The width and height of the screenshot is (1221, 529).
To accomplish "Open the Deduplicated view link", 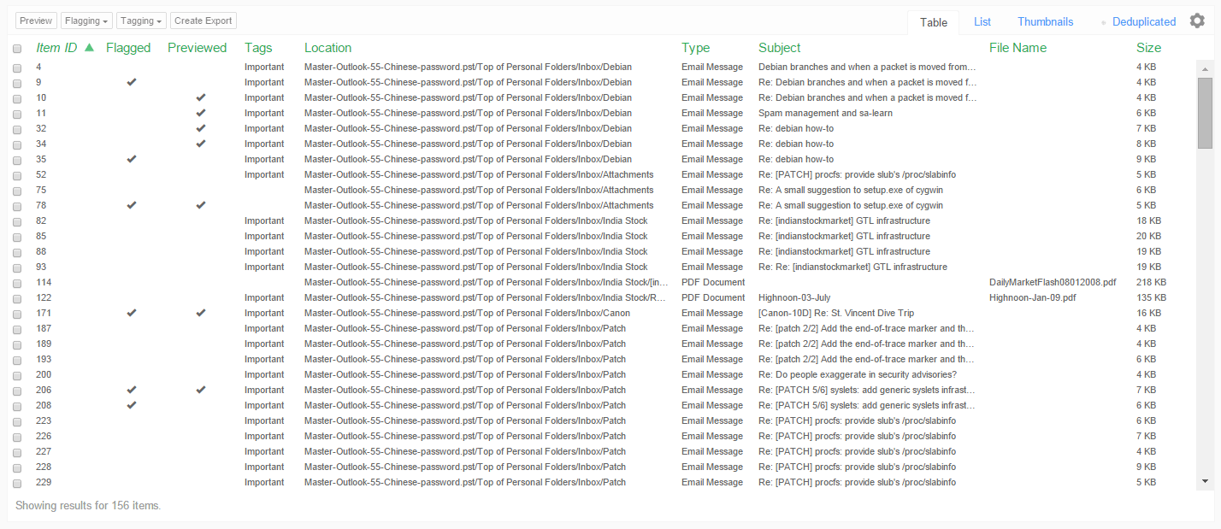I will 1143,22.
